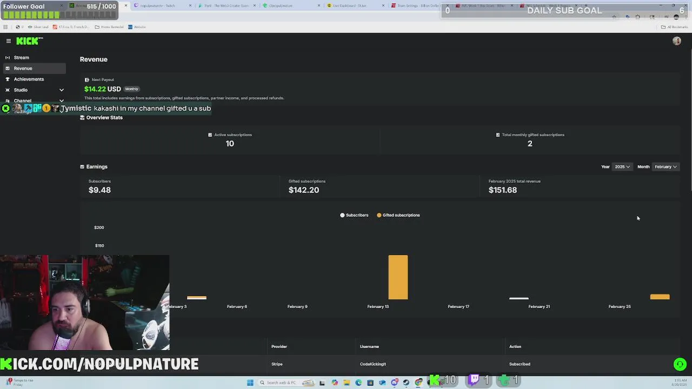Expand the Channel section chevron

pos(61,100)
